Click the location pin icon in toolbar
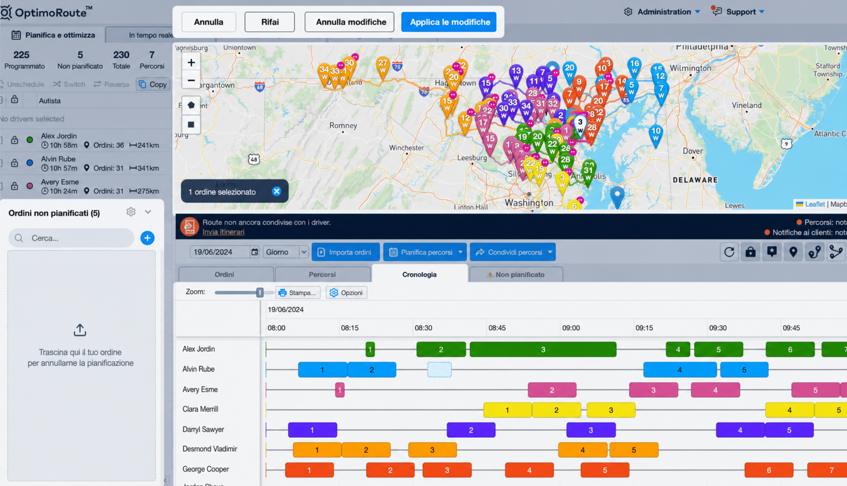The height and width of the screenshot is (486, 847). [793, 252]
